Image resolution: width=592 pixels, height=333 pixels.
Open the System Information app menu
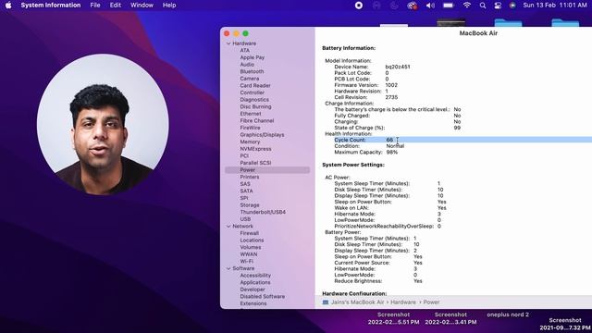[51, 6]
